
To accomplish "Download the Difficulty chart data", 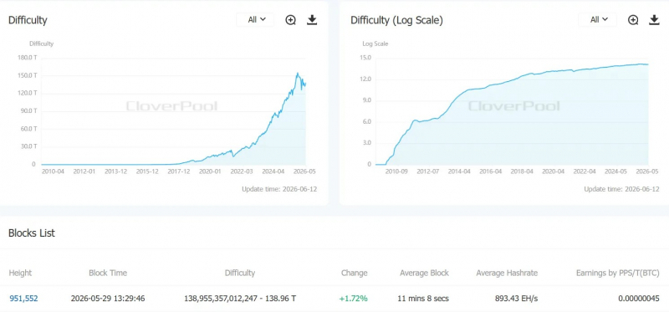I will click(x=312, y=19).
